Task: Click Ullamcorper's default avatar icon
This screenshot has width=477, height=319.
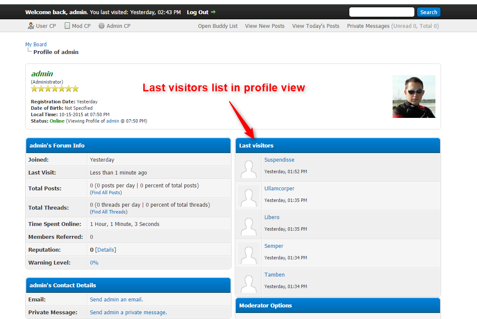Action: pyautogui.click(x=249, y=196)
